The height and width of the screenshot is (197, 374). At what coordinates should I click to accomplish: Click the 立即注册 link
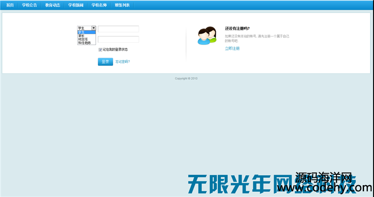pyautogui.click(x=232, y=48)
